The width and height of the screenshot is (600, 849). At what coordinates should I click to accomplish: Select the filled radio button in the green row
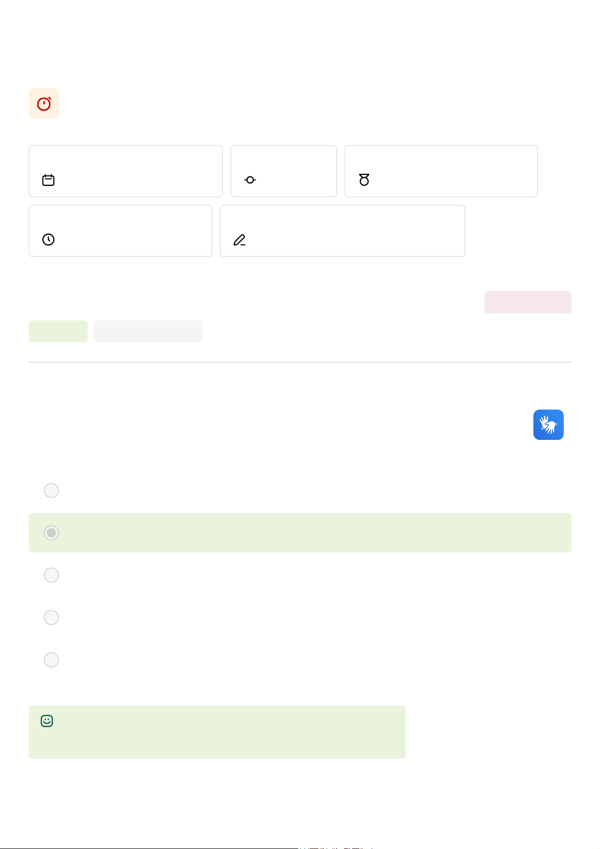(x=51, y=533)
